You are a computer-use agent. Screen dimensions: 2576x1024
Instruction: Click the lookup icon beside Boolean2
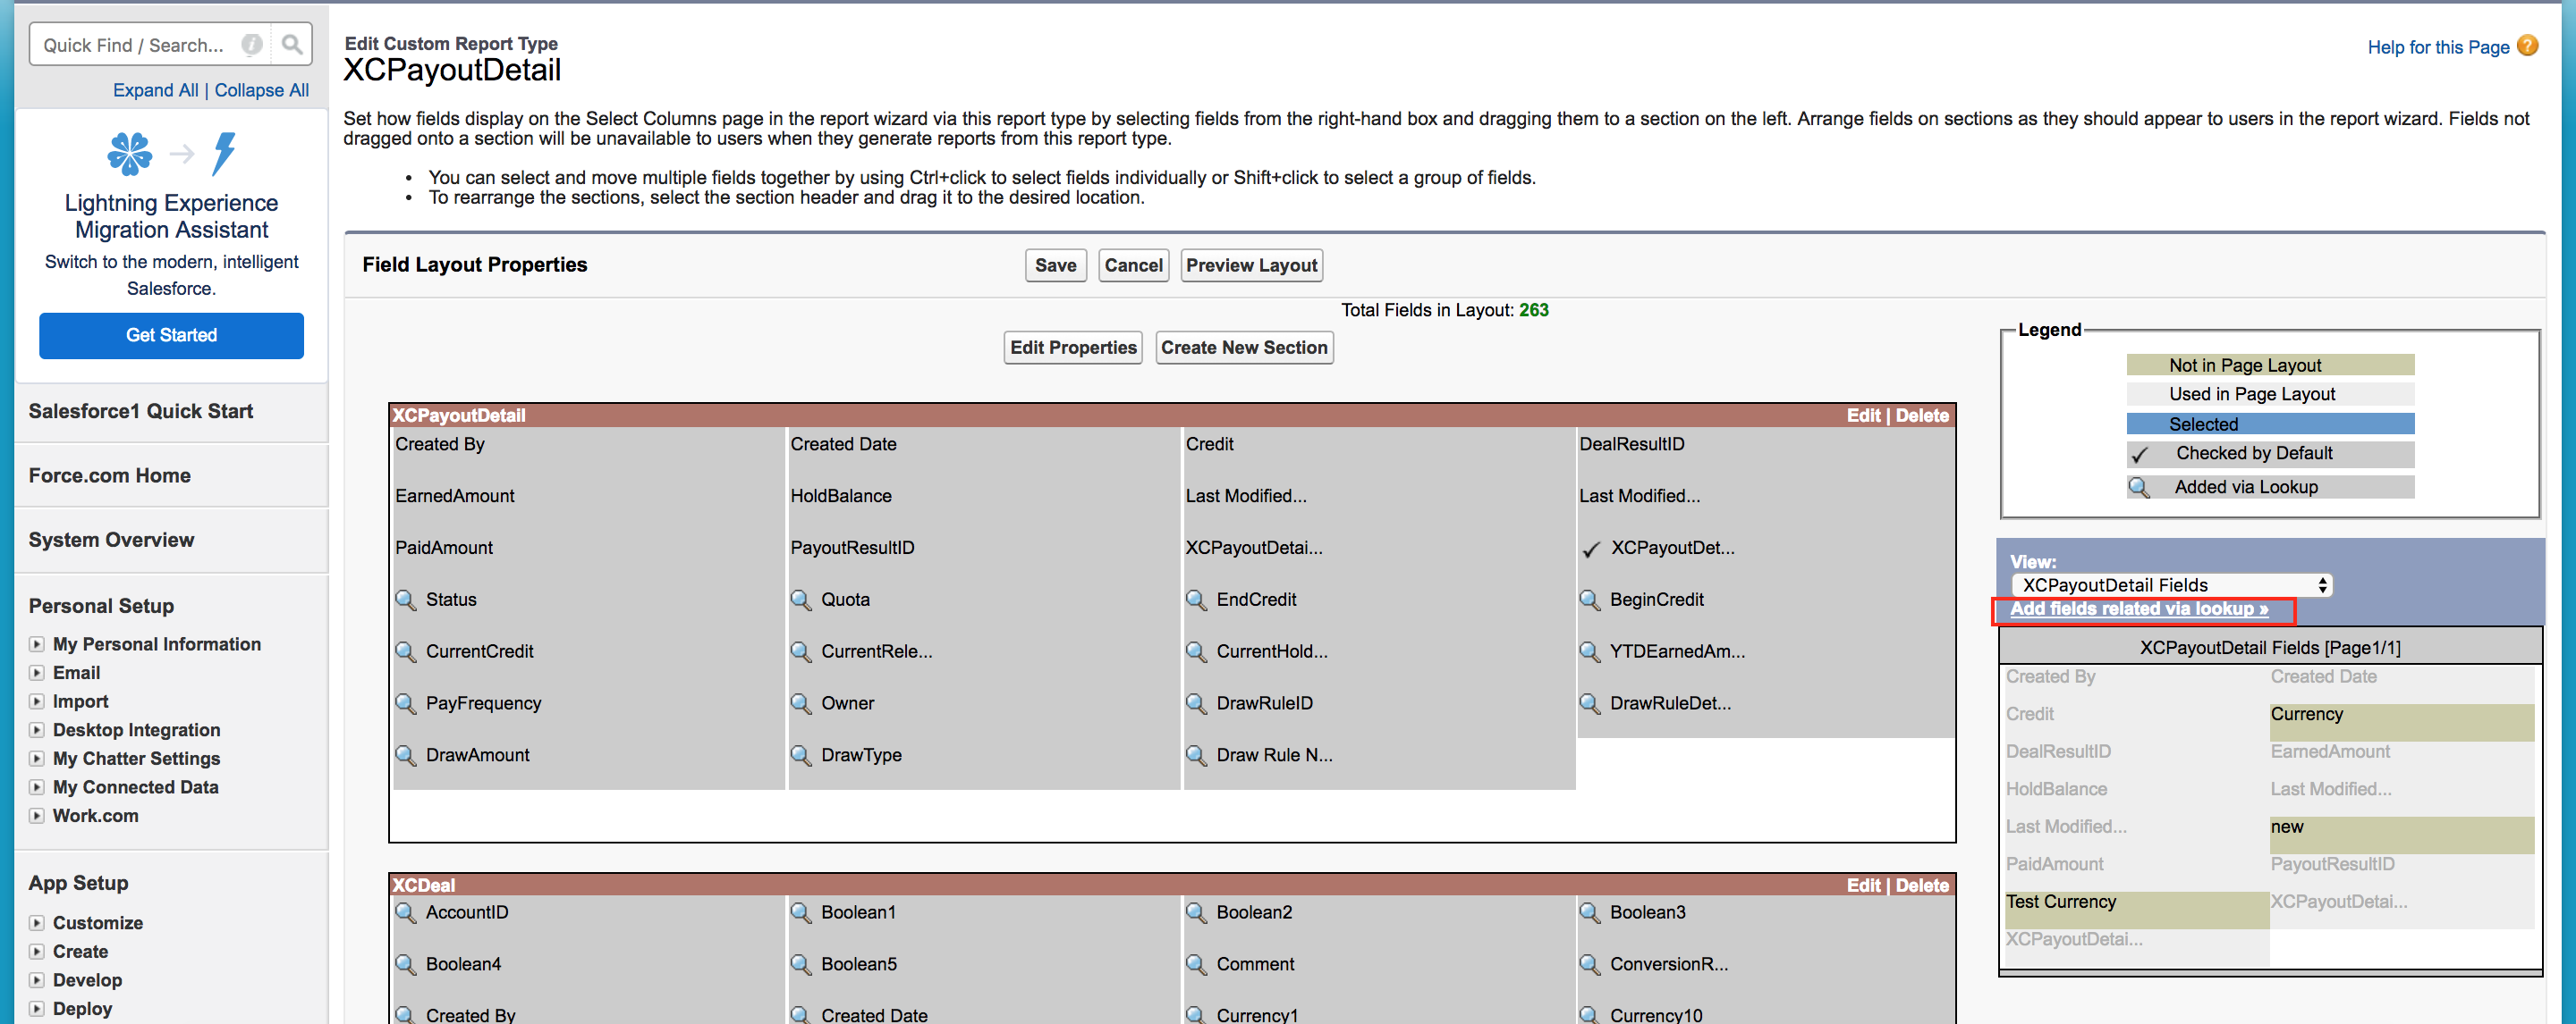(x=1196, y=912)
